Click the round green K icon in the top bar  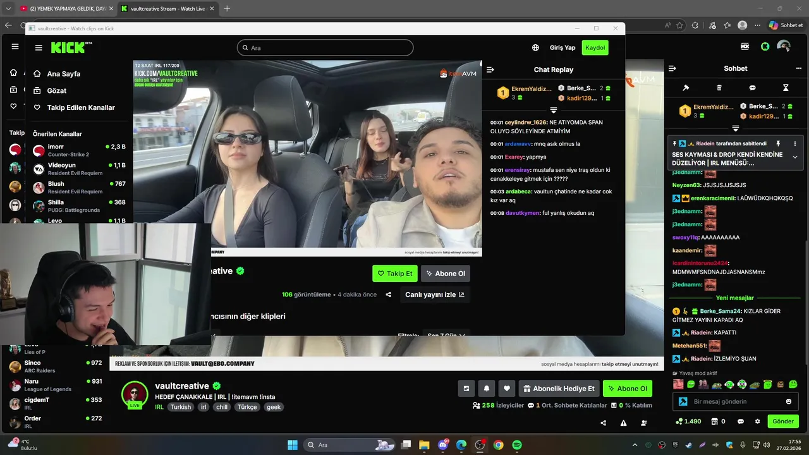pos(765,46)
